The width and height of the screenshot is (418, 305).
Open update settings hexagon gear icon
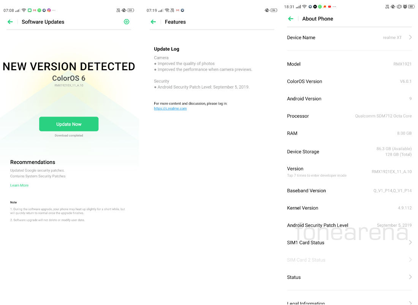click(x=127, y=22)
